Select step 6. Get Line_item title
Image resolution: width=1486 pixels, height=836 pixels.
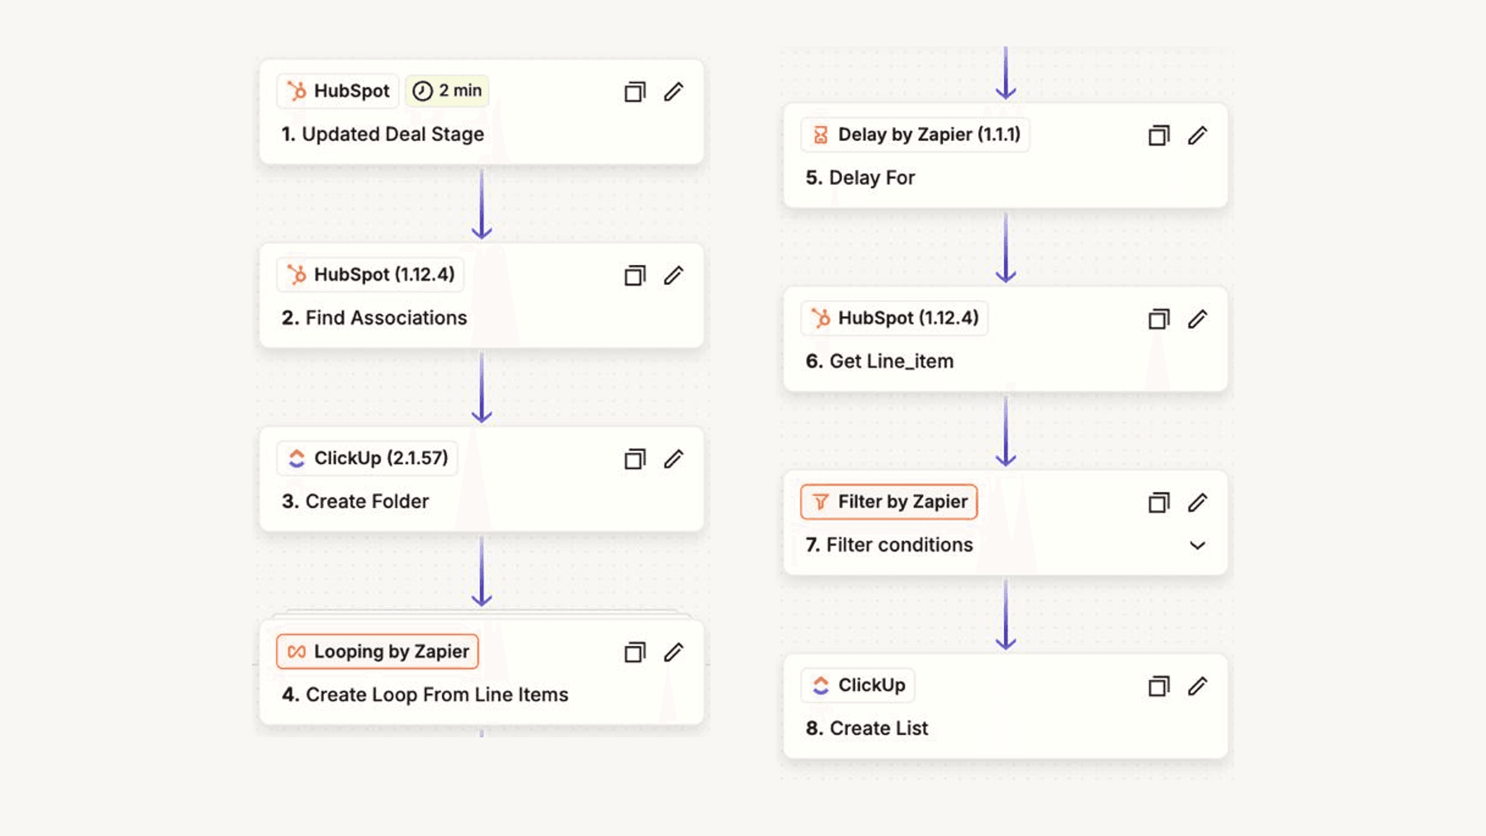pyautogui.click(x=879, y=361)
